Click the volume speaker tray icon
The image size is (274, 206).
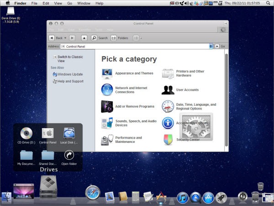(x=187, y=3)
